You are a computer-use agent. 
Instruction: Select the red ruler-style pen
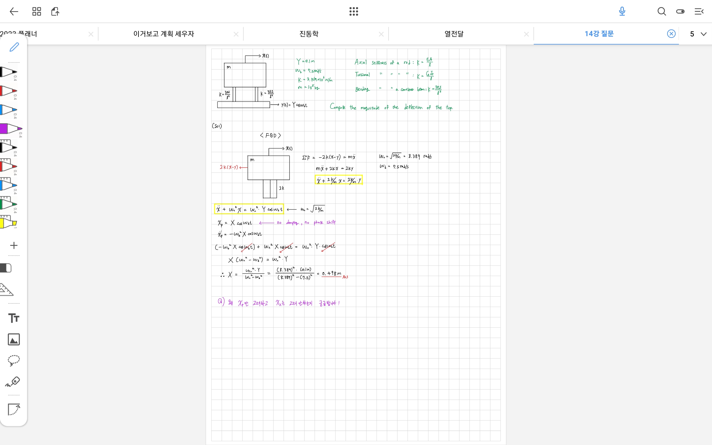[9, 166]
